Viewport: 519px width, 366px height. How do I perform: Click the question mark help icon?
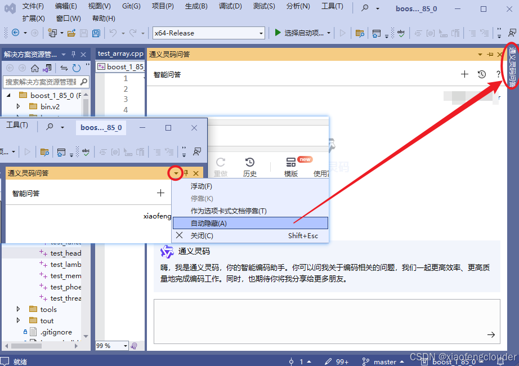pyautogui.click(x=499, y=74)
